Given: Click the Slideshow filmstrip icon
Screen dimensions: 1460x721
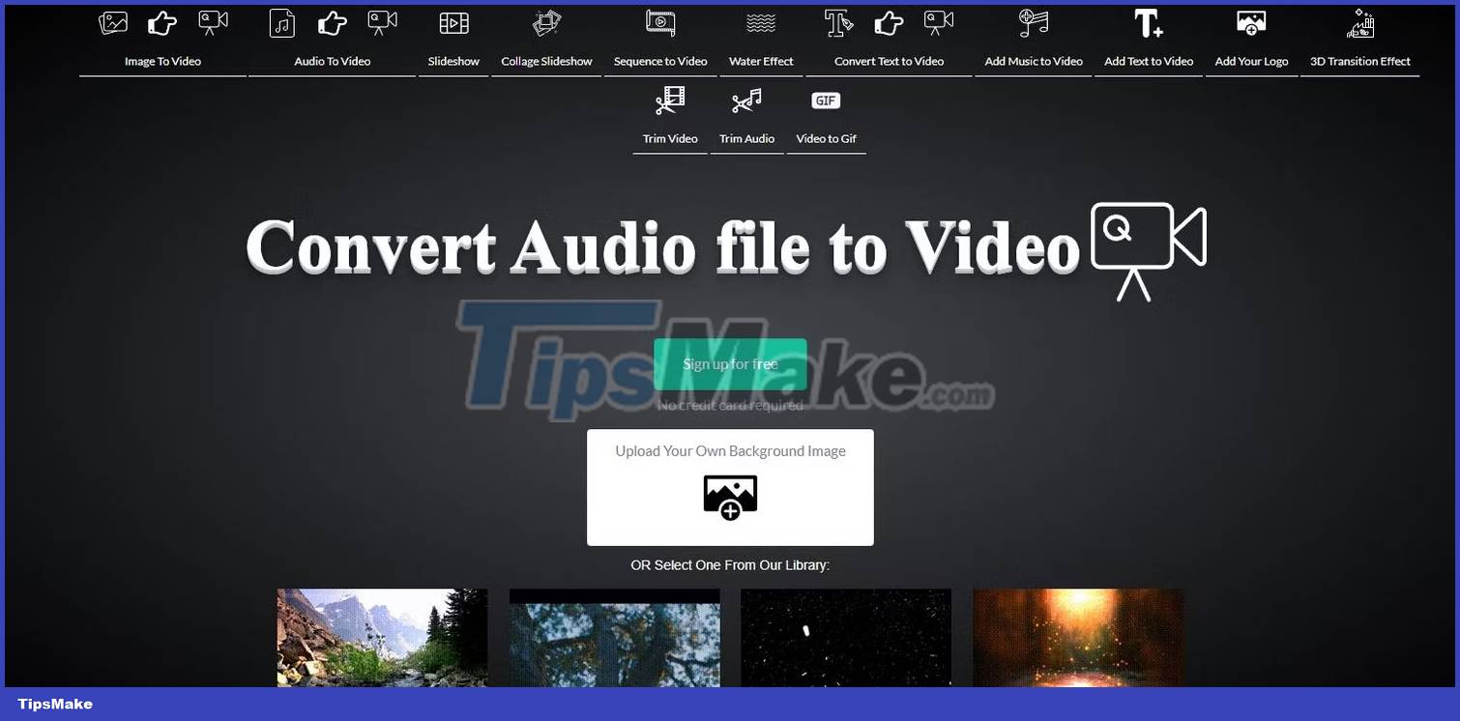Looking at the screenshot, I should coord(453,22).
